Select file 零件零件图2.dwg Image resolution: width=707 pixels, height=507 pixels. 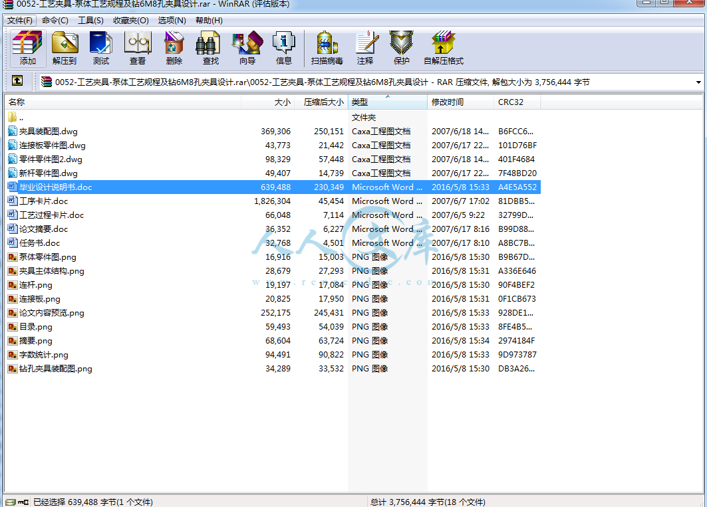click(x=51, y=159)
